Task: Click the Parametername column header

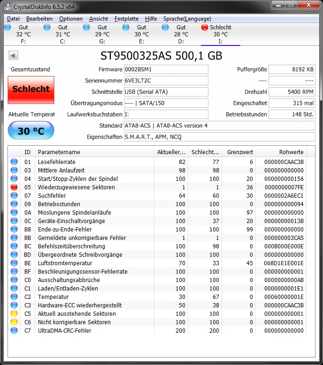Action: [x=94, y=152]
